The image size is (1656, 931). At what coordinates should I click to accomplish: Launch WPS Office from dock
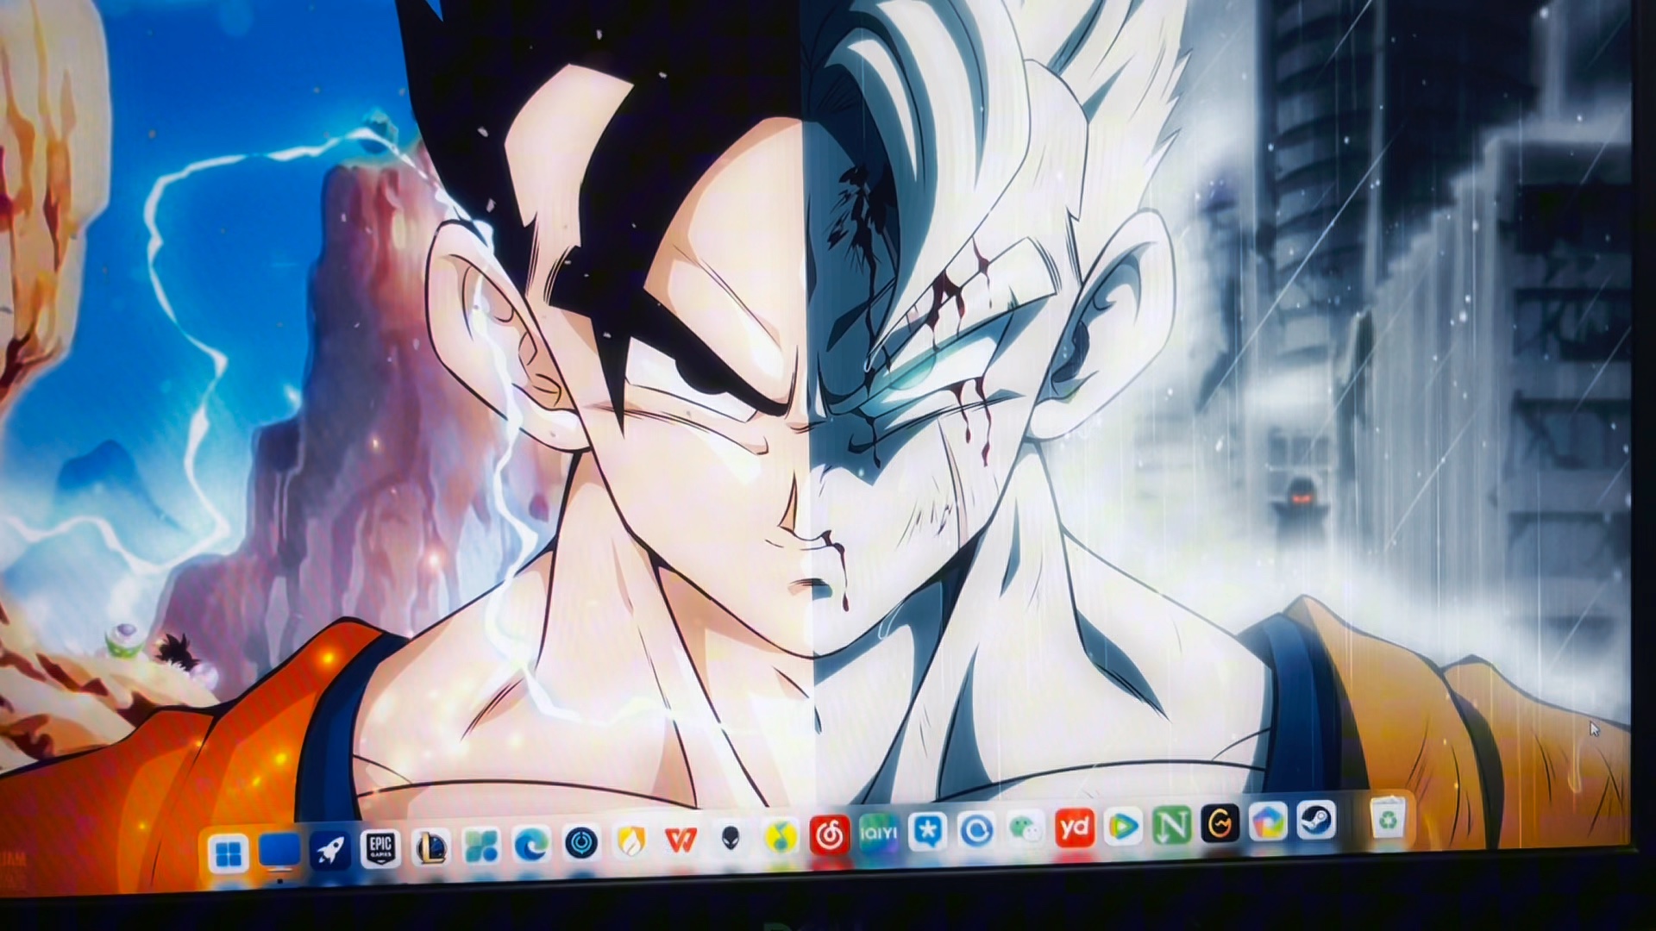(x=681, y=840)
